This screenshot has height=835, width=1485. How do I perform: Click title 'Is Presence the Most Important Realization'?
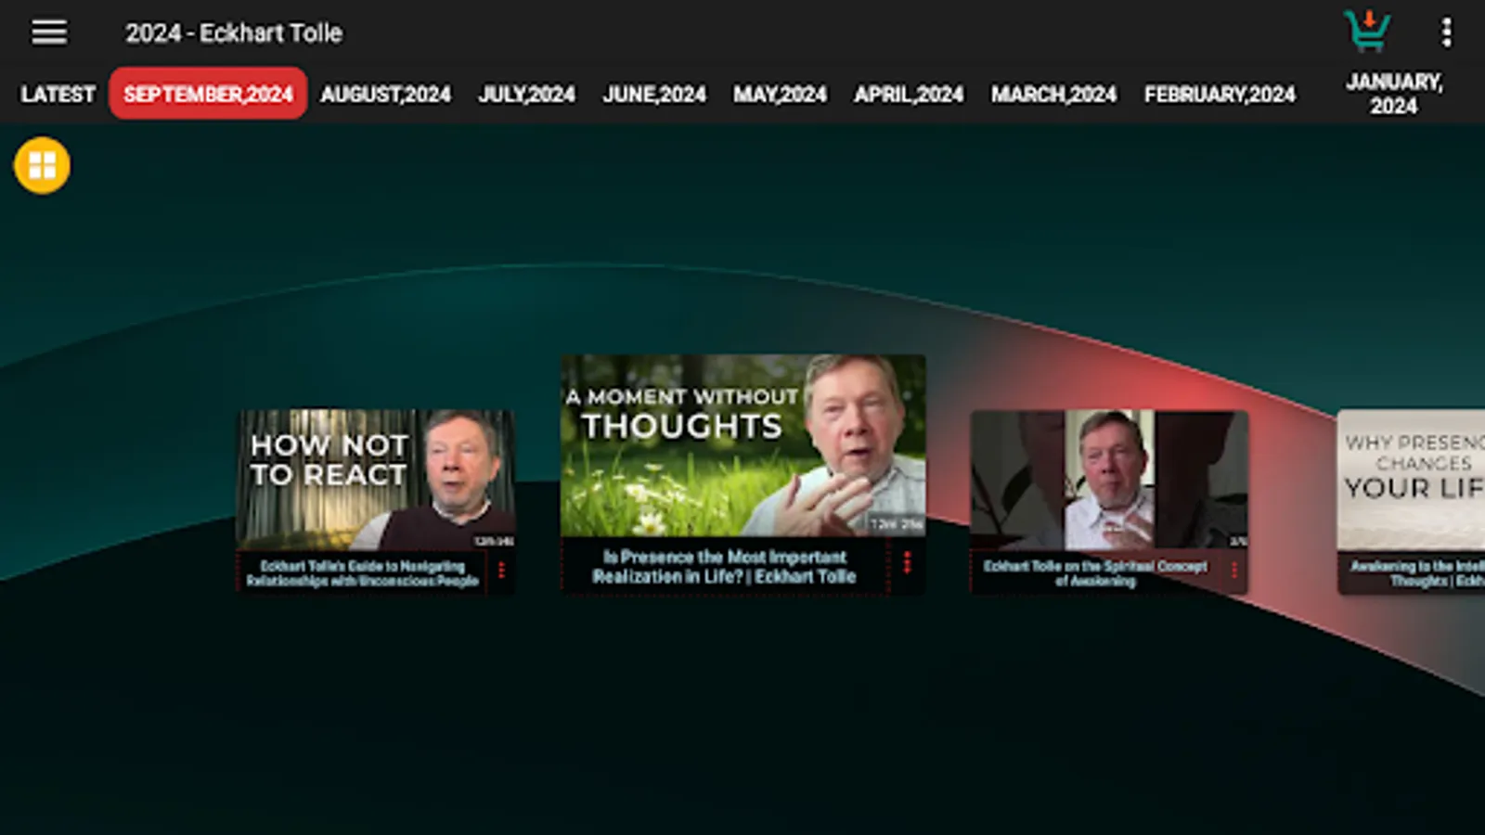tap(724, 566)
